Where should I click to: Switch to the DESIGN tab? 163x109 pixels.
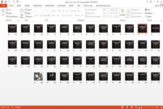(27, 6)
